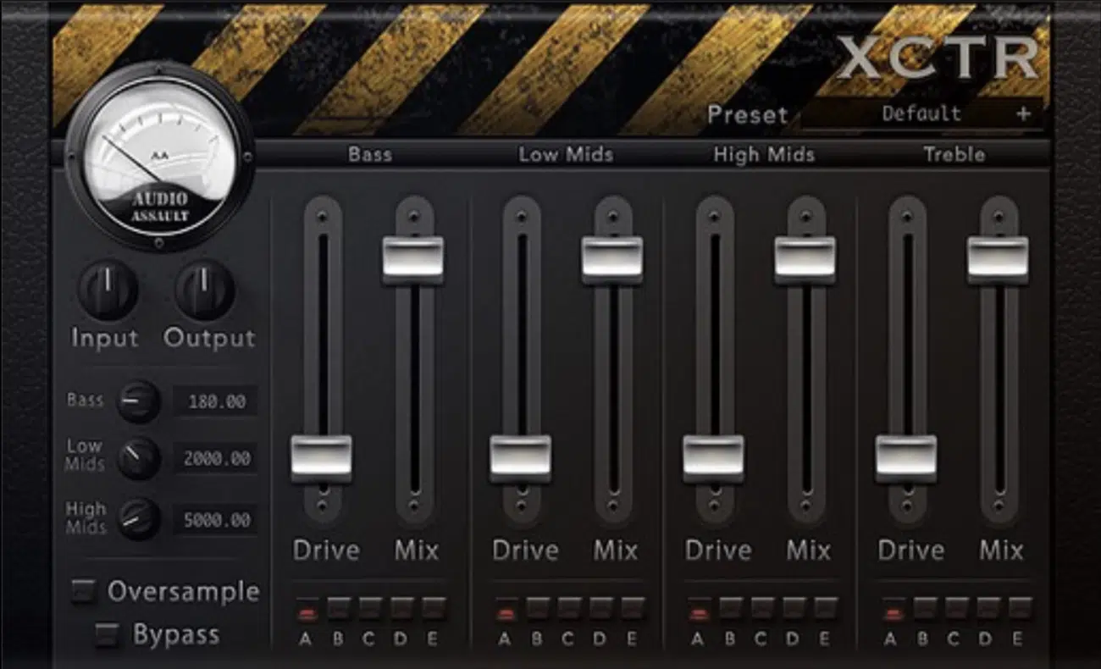This screenshot has width=1101, height=669.
Task: Select saturation type C for Low Mids
Action: click(x=569, y=609)
